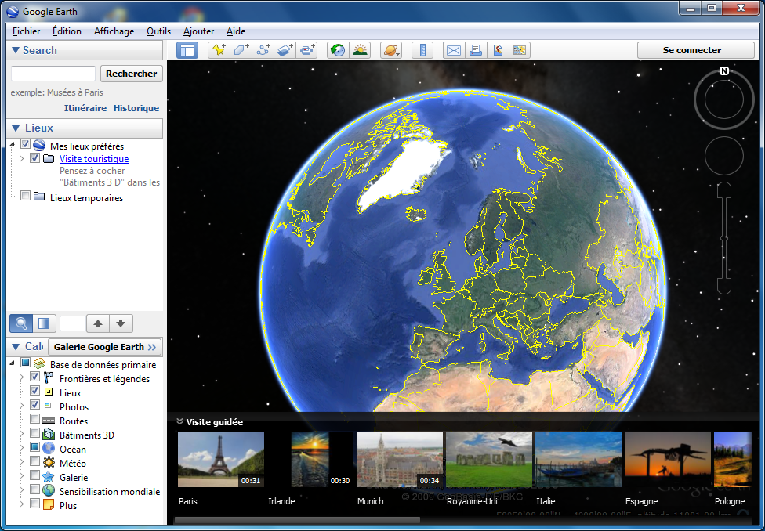Click the look-around navigation ring
Viewport: 765px width, 531px height.
(724, 99)
